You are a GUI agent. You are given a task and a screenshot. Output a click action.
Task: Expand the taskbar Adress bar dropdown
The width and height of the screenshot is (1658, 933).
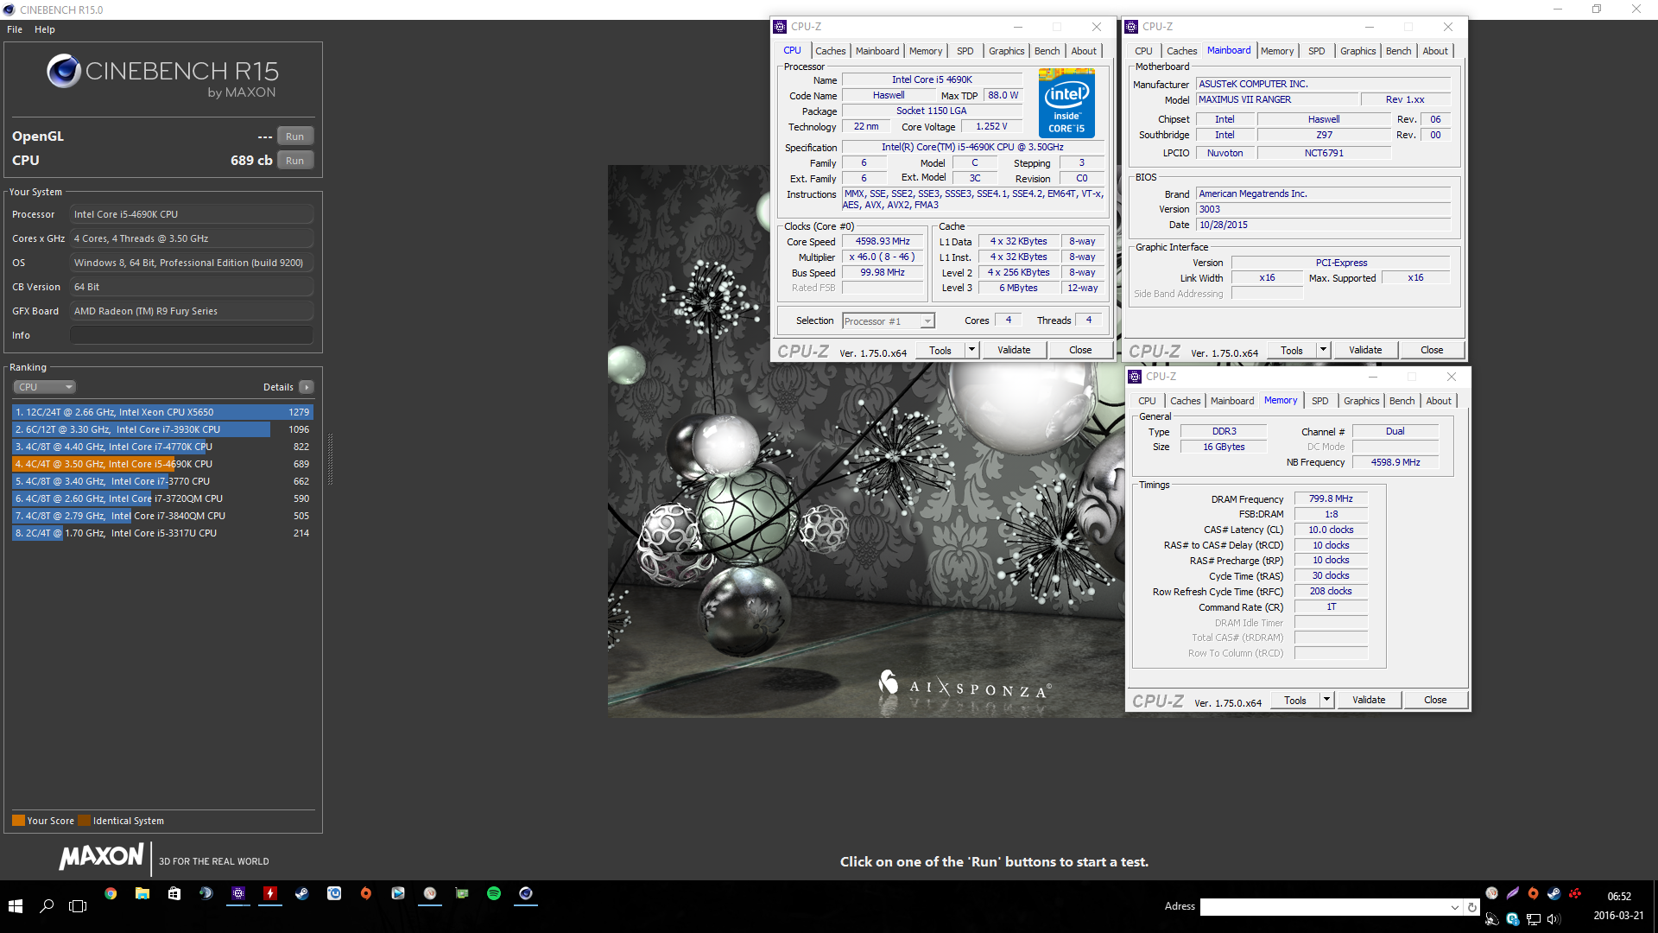click(1454, 907)
